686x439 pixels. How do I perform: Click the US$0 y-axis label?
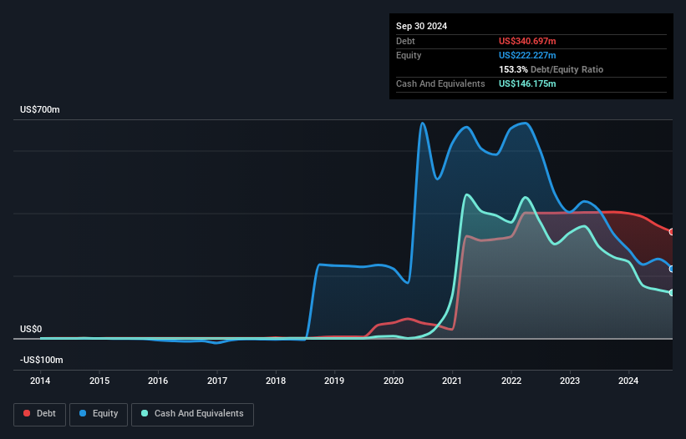click(x=31, y=329)
